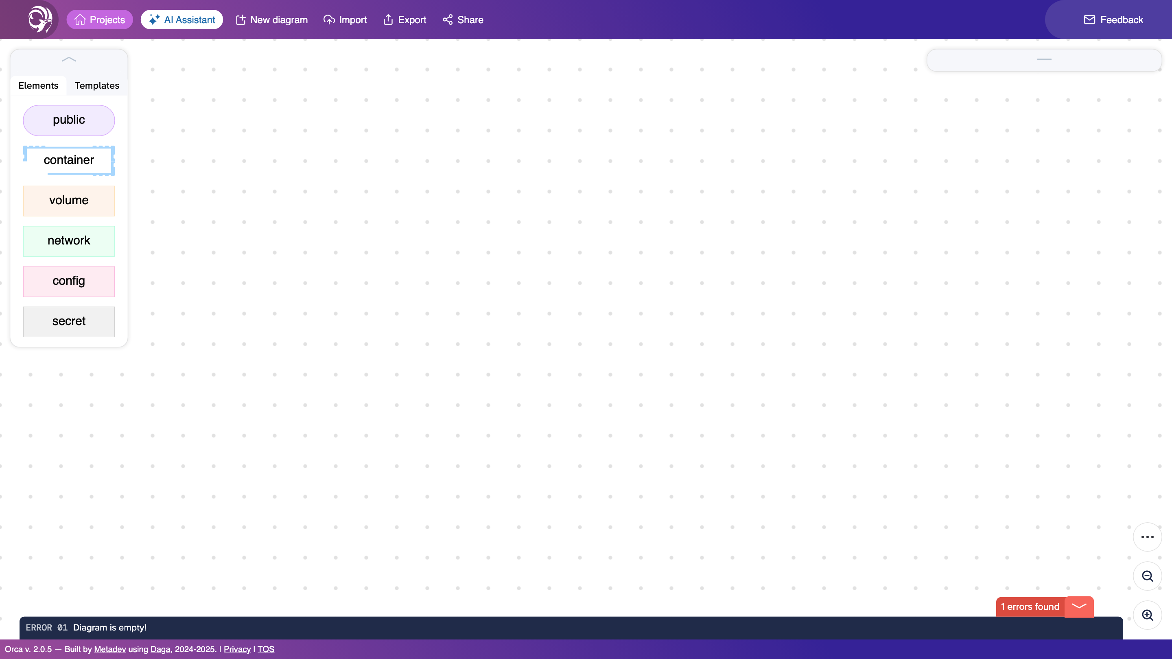This screenshot has width=1172, height=659.
Task: Switch to the Templates tab
Action: point(97,85)
